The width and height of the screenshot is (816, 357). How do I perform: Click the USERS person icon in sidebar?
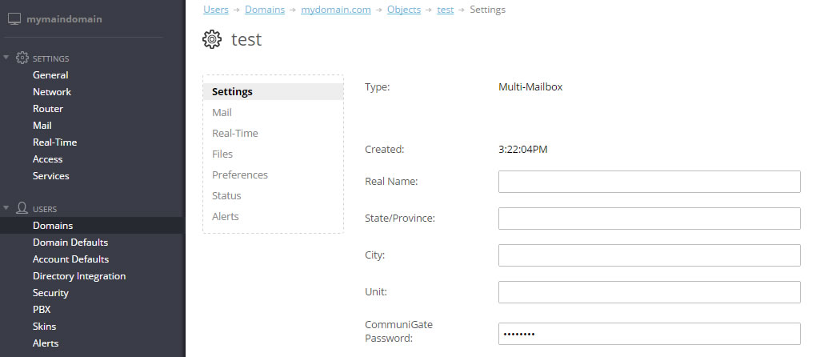tap(22, 208)
